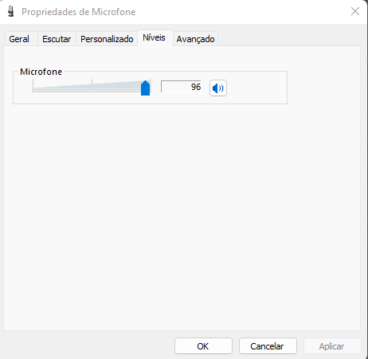Focus the level value field showing 96
This screenshot has height=359, width=368.
point(181,87)
